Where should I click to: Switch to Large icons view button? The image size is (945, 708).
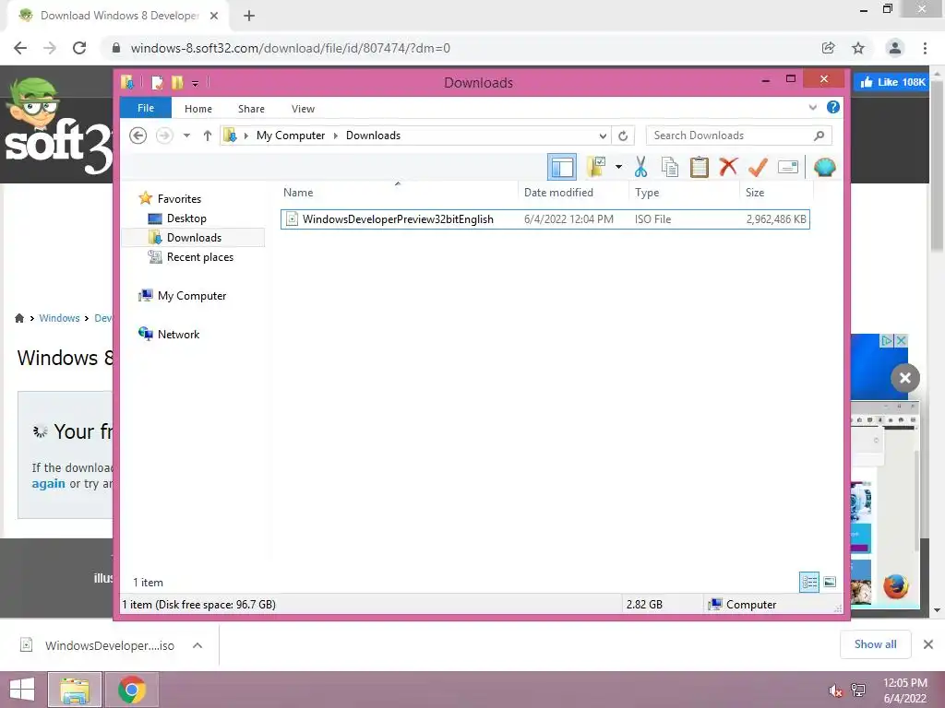(x=830, y=582)
